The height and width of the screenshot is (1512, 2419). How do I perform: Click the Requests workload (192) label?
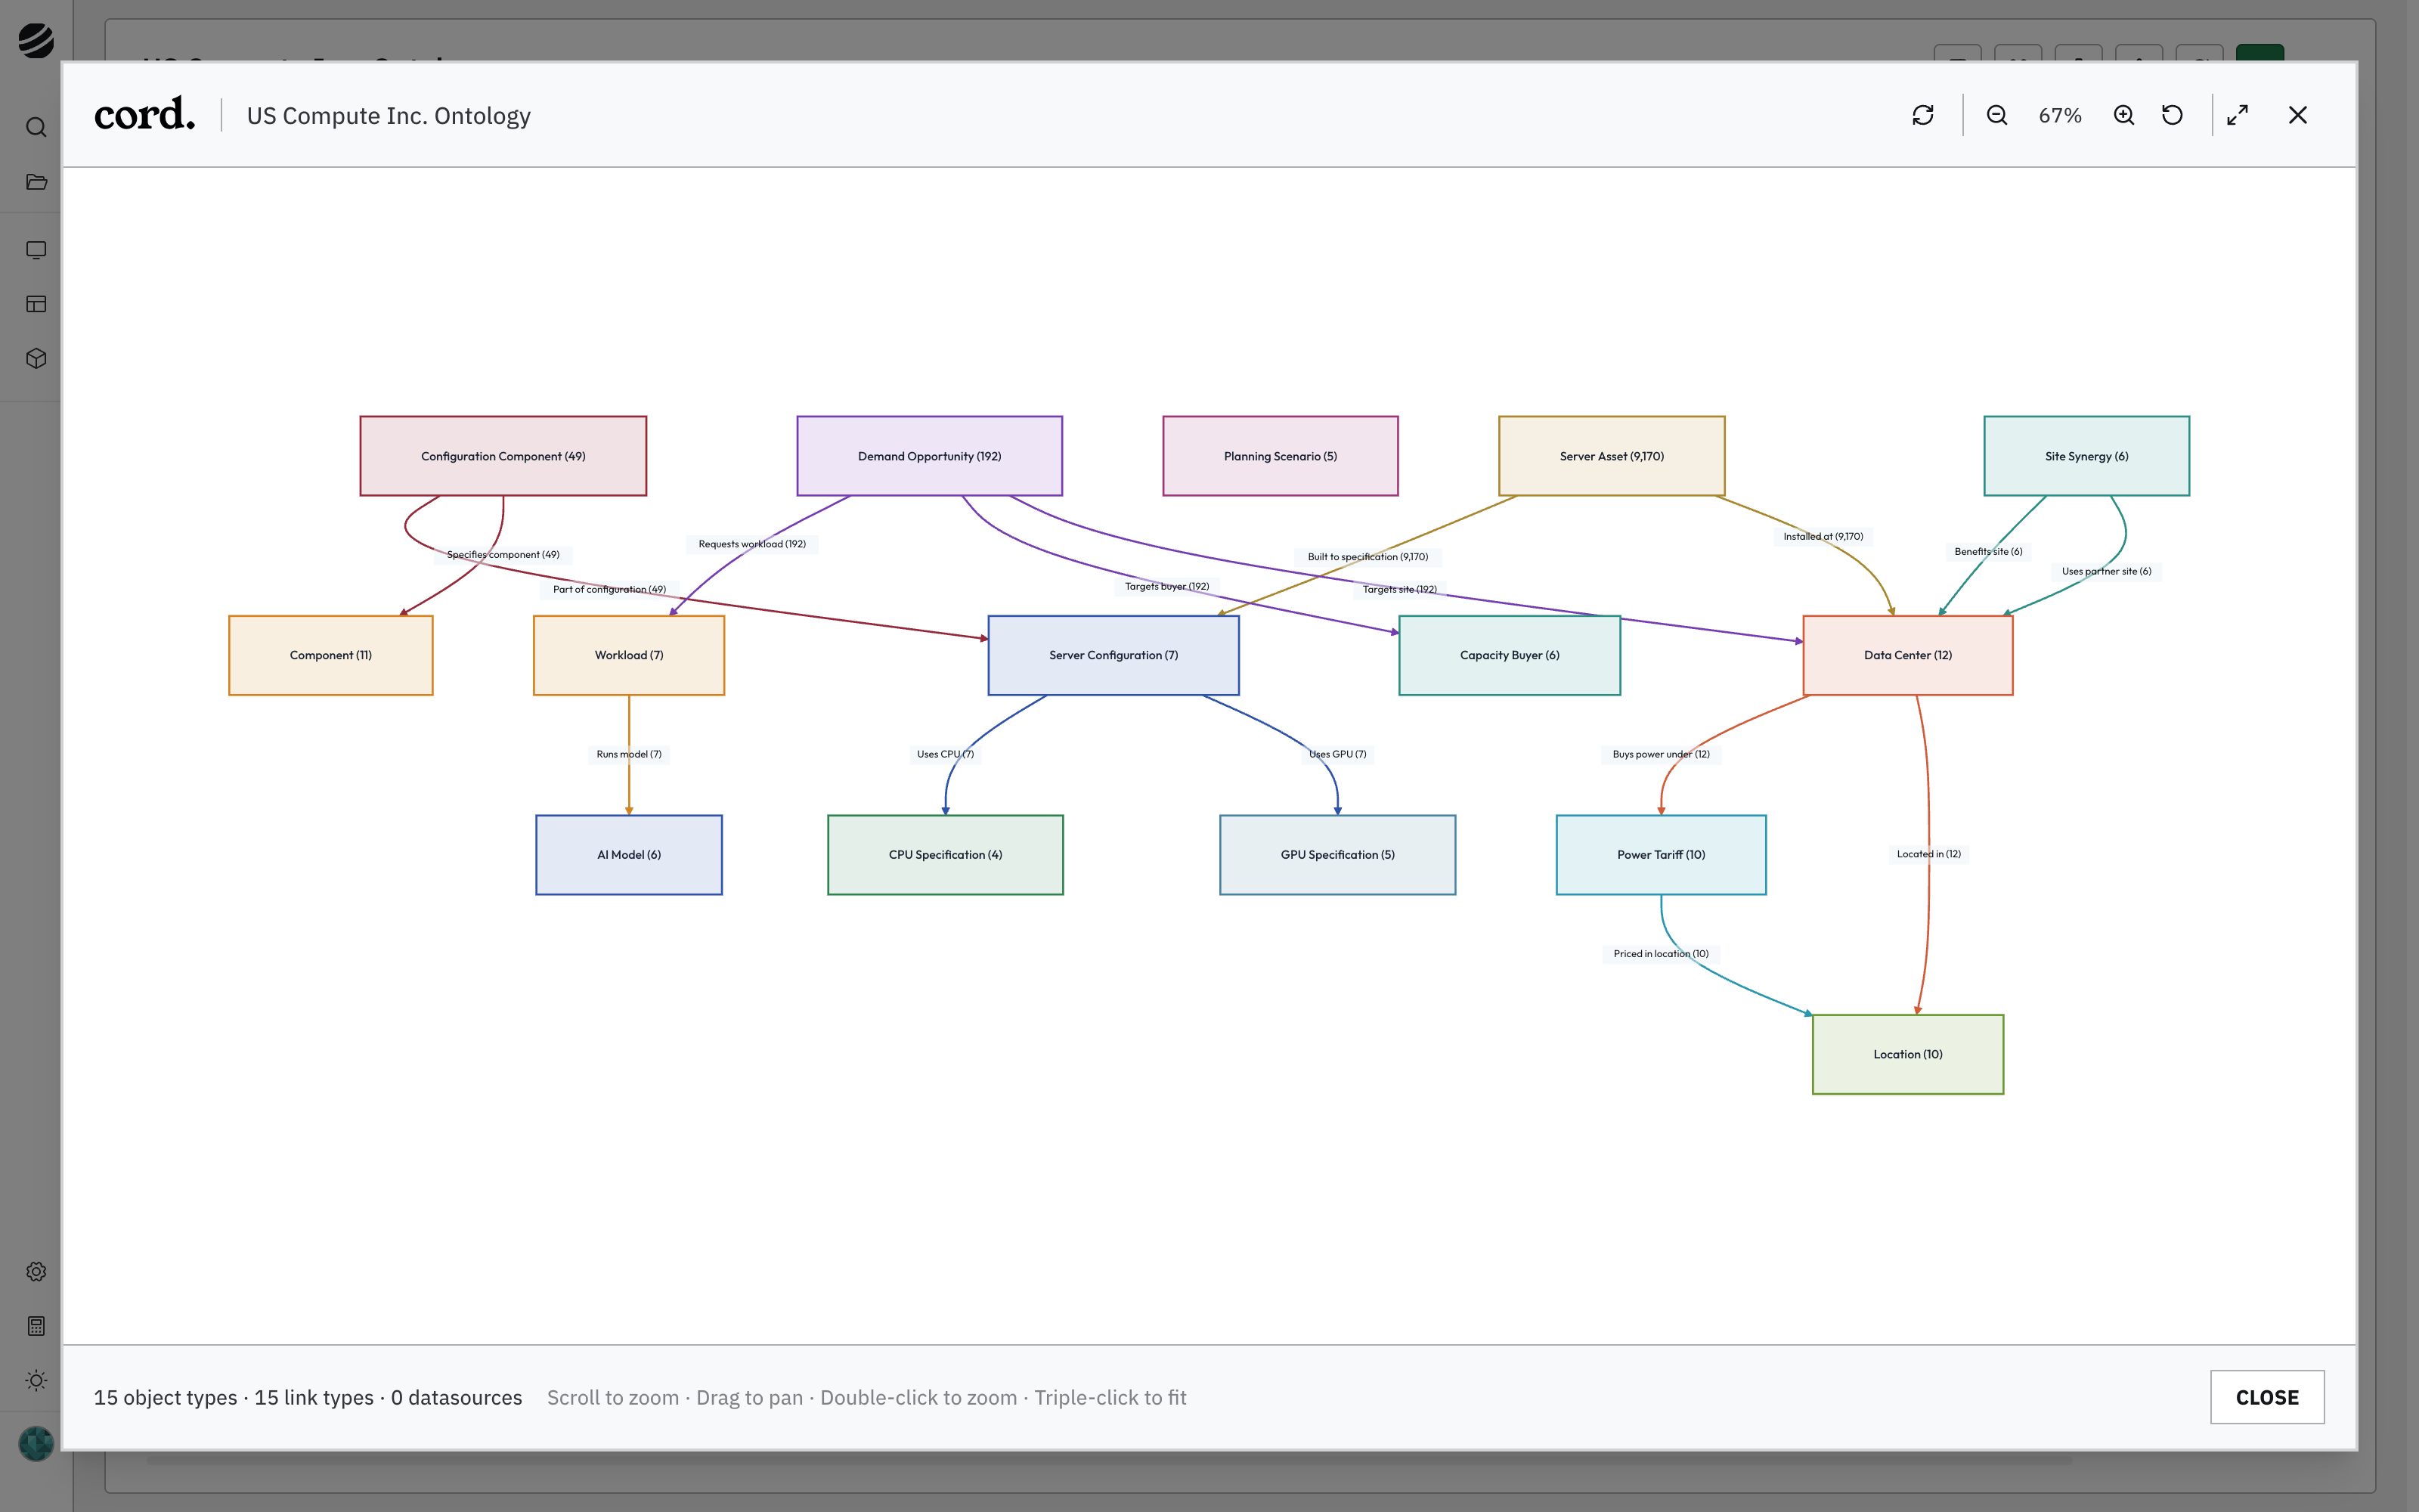pos(751,544)
